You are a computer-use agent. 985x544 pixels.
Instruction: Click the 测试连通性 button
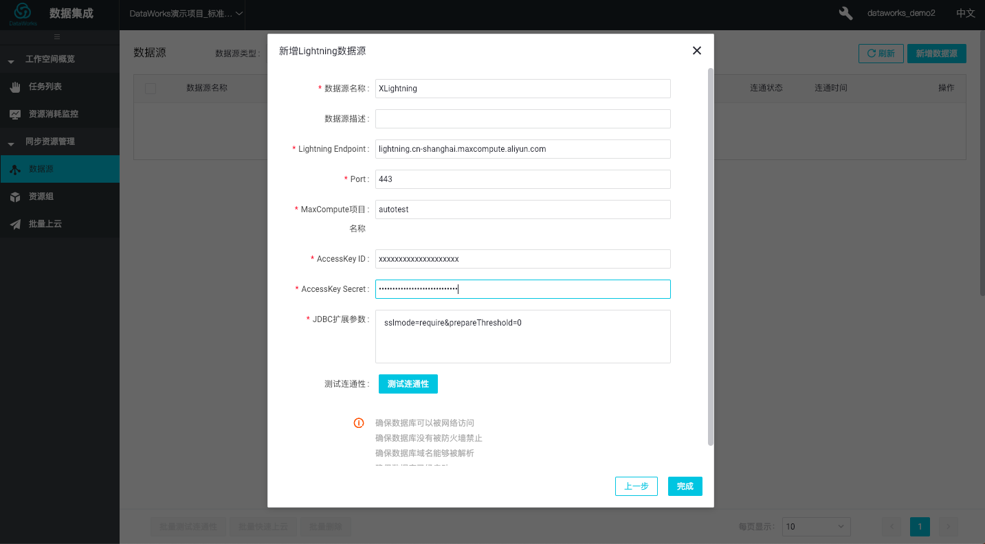(408, 384)
